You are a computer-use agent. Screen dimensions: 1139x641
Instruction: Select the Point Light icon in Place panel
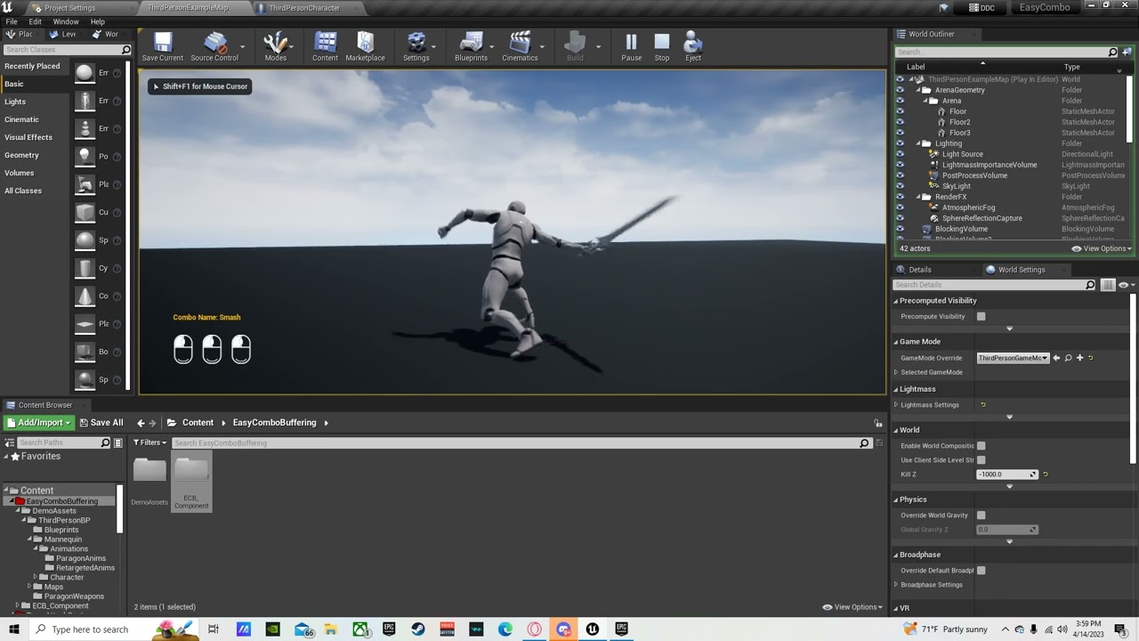[x=85, y=156]
